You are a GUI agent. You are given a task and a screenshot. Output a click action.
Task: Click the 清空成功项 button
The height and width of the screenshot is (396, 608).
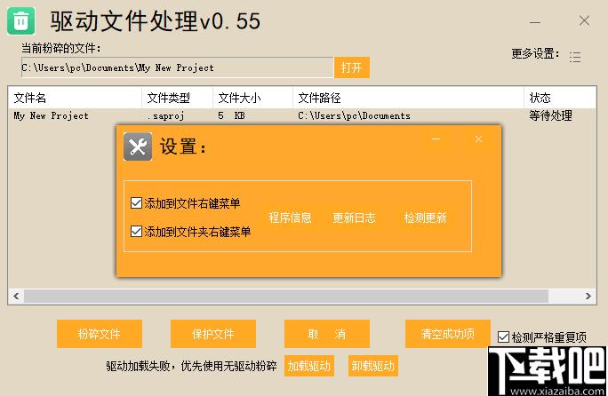click(x=448, y=334)
